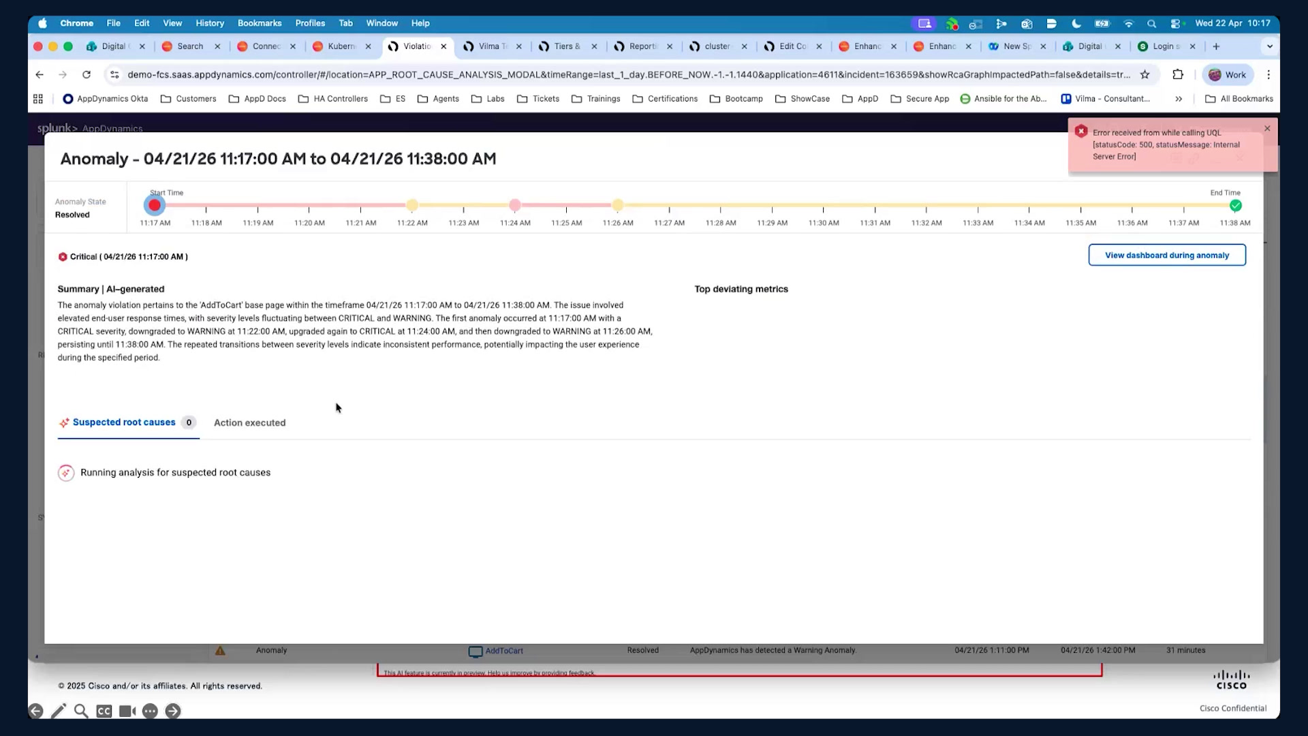Open the All Bookmarks folder
Screen dimensions: 1308x736
click(1239, 99)
